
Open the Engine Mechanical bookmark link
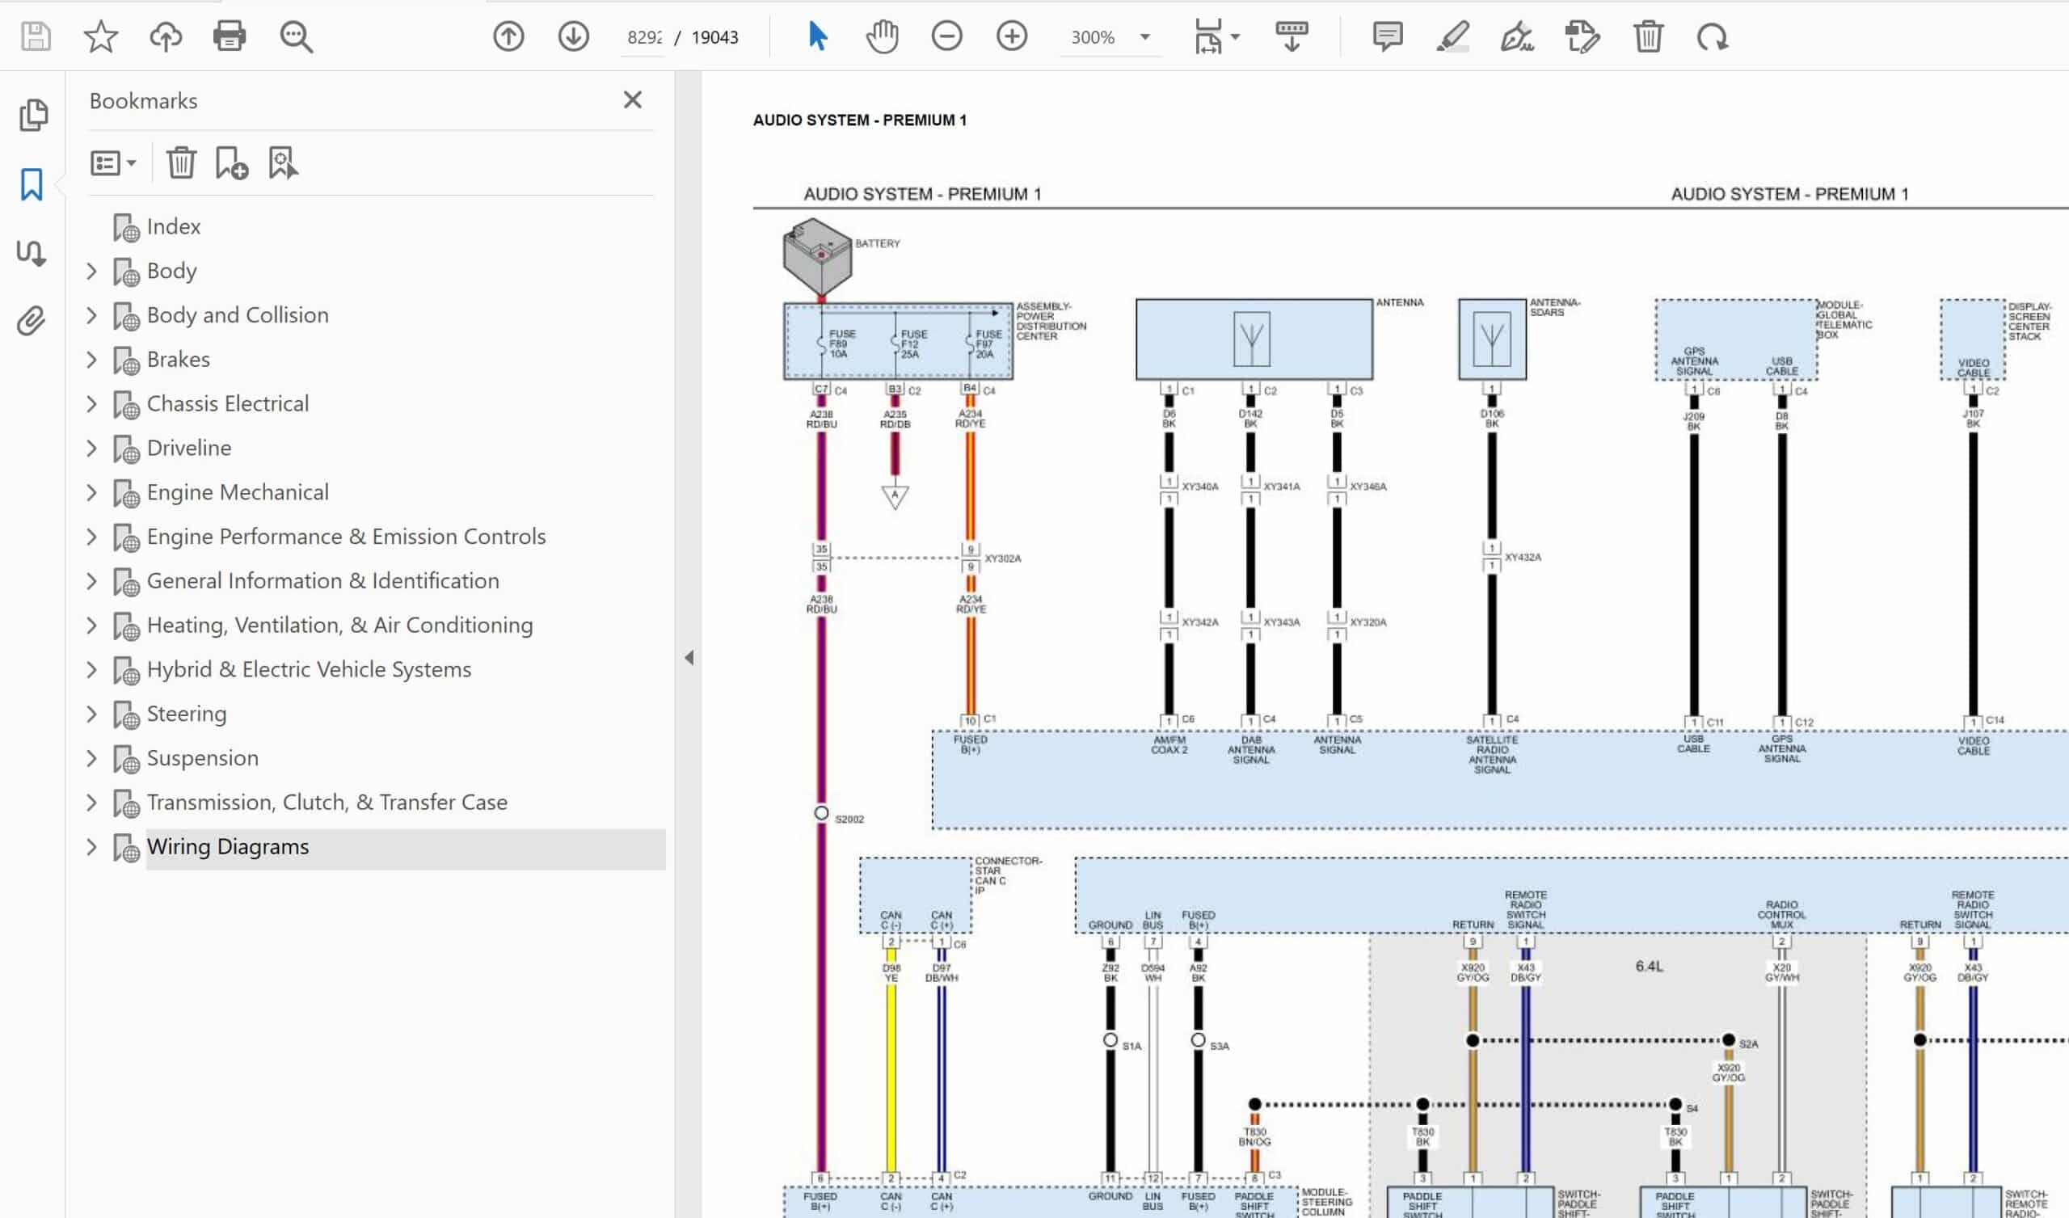(238, 492)
